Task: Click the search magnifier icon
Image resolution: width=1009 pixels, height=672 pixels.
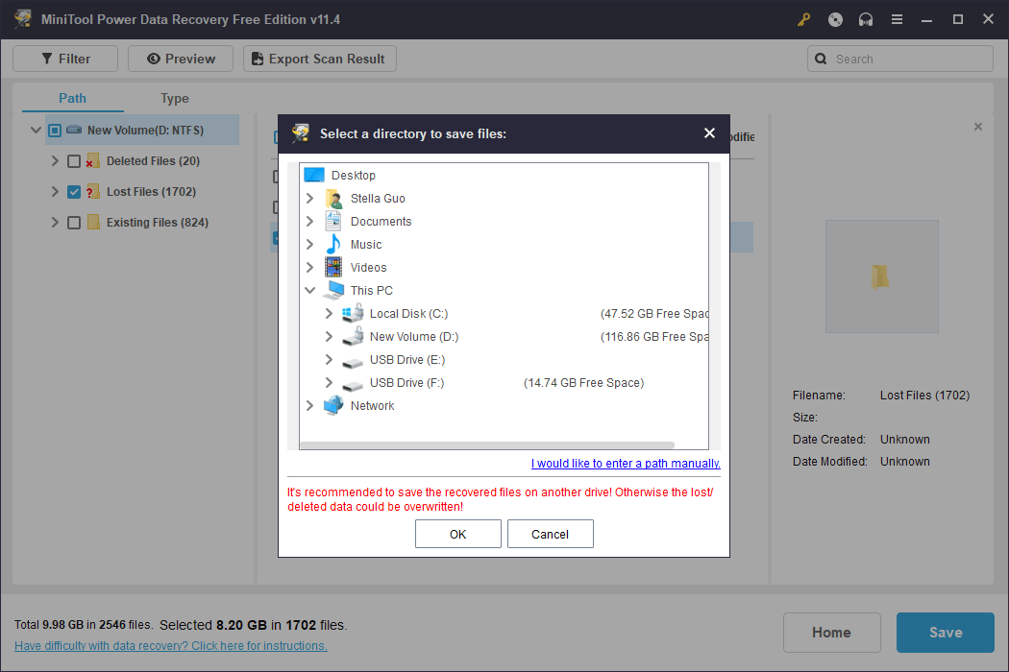Action: point(821,59)
